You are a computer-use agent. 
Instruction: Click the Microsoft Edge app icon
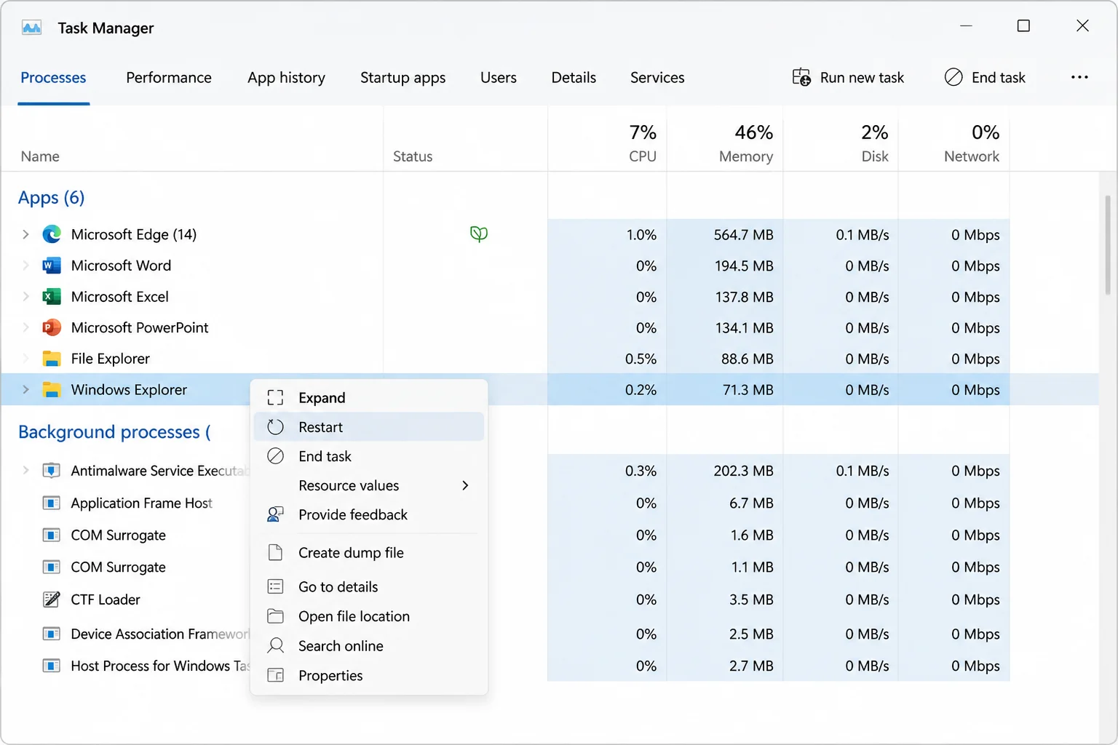[x=52, y=234]
